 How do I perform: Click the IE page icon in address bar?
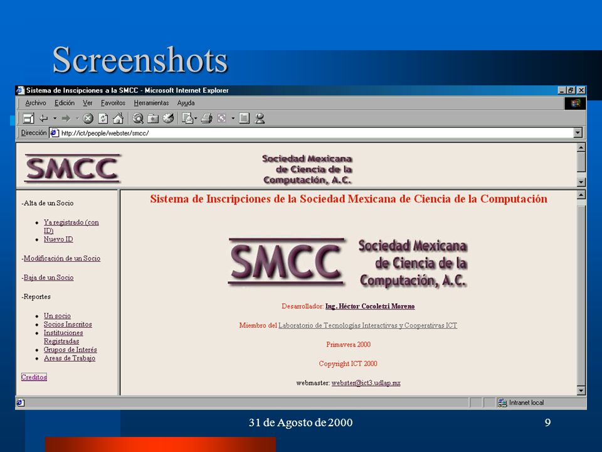pos(55,133)
